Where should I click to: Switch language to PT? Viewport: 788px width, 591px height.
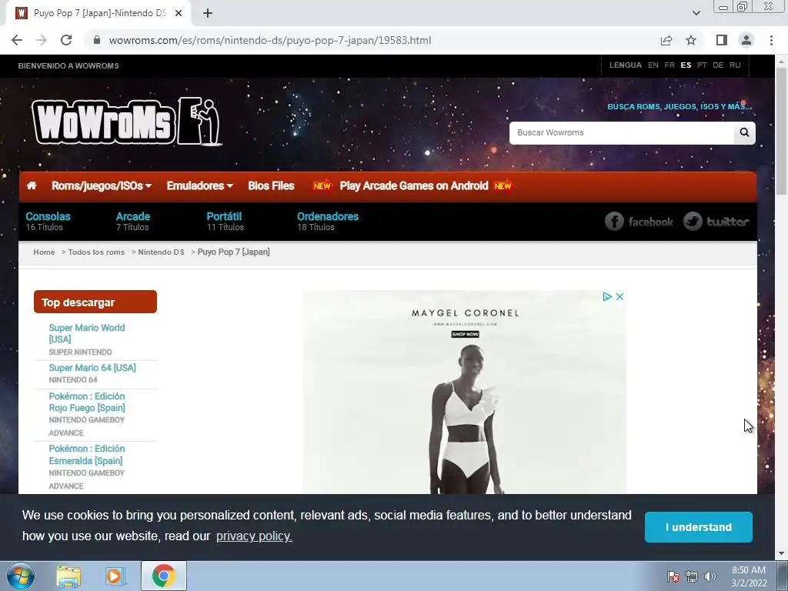pyautogui.click(x=702, y=65)
